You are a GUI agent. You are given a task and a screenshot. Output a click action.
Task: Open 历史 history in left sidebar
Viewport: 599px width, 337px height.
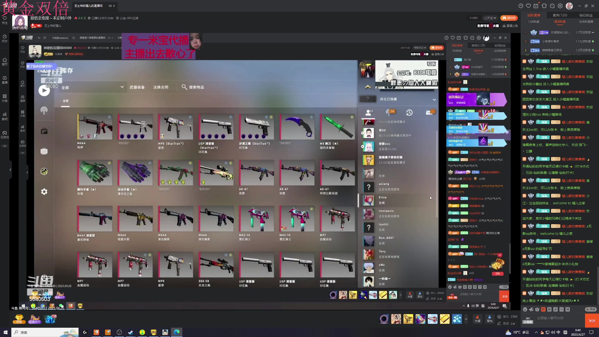click(x=4, y=38)
